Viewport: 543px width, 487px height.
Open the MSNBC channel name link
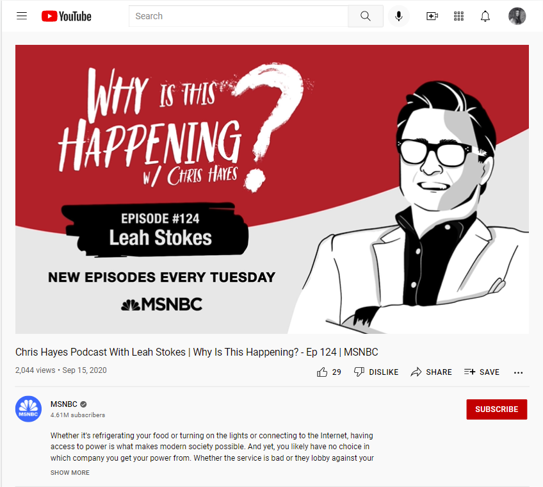64,404
